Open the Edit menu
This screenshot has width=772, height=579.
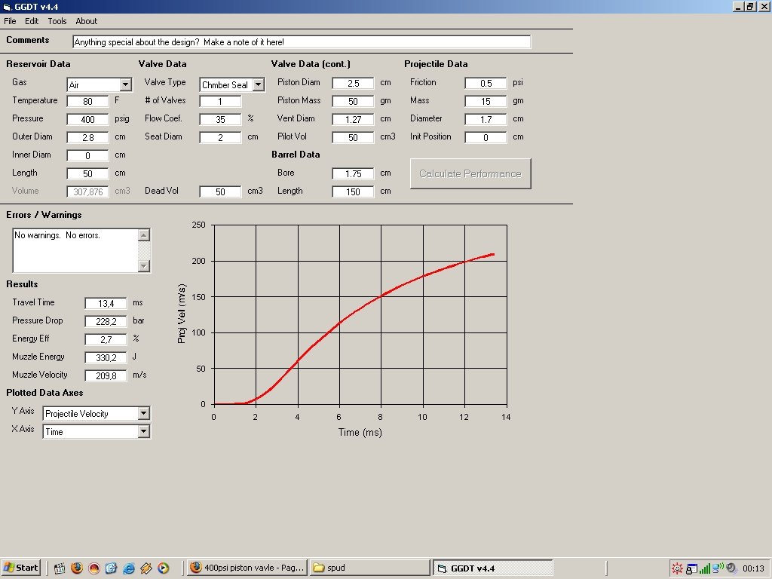(32, 21)
